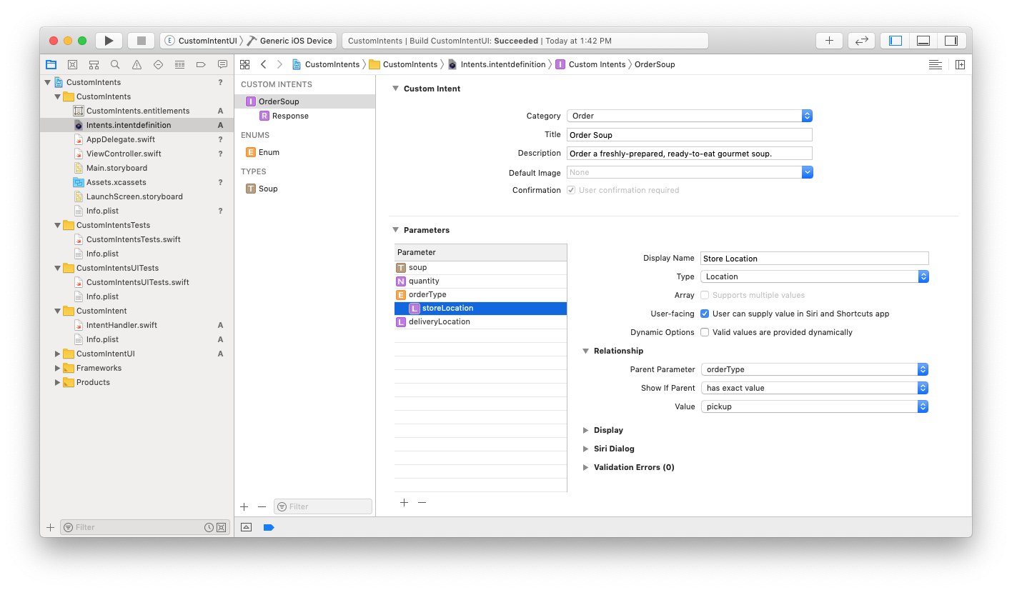Image resolution: width=1012 pixels, height=590 pixels.
Task: Enable Valid values are provided dynamically
Action: [x=705, y=332]
